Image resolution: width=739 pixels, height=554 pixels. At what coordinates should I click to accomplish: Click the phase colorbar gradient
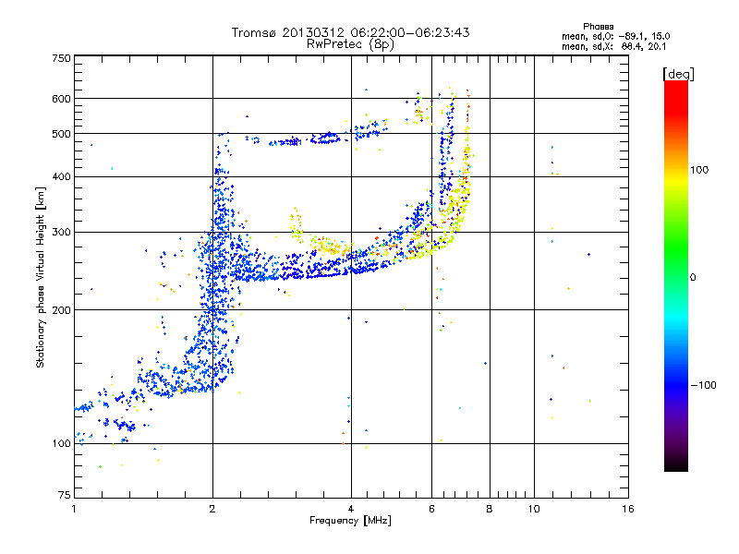[676, 275]
